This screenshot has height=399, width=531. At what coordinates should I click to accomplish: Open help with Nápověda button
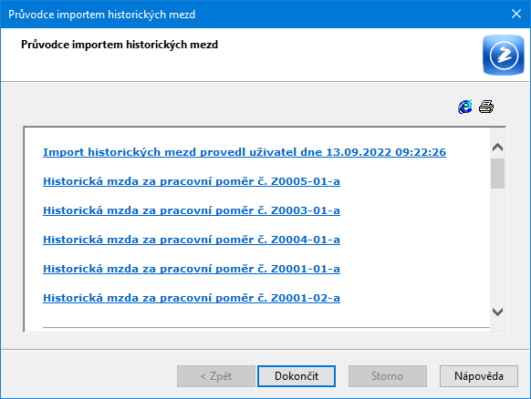point(479,376)
